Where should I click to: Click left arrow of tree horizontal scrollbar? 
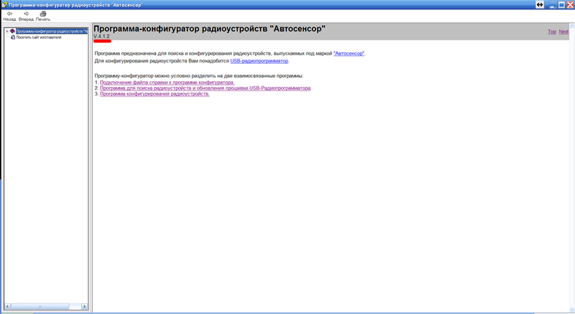tap(7, 306)
